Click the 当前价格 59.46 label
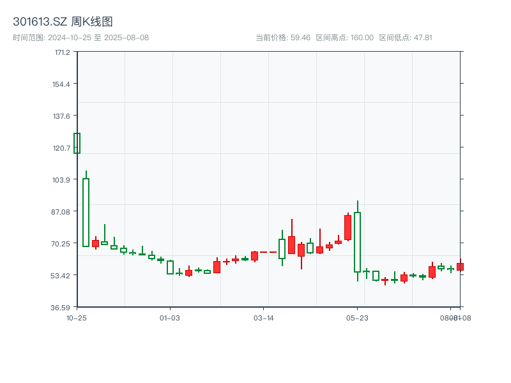 [x=282, y=38]
